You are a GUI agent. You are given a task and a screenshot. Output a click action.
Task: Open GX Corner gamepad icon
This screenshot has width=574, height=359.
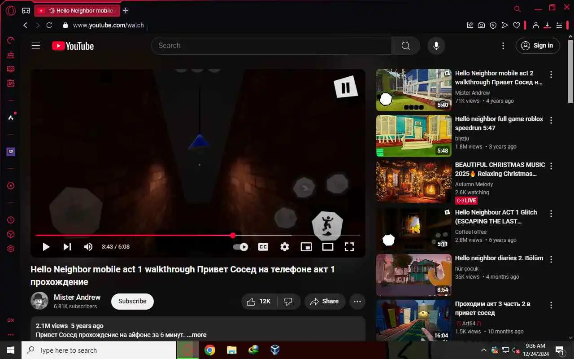[26, 10]
